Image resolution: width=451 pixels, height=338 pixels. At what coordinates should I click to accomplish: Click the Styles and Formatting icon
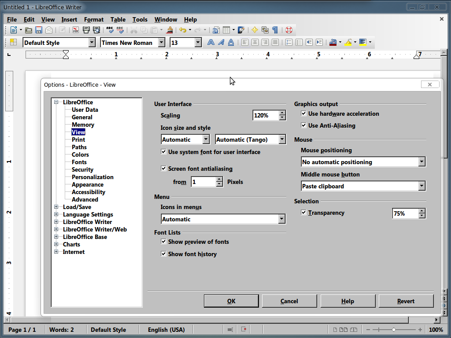coord(14,42)
